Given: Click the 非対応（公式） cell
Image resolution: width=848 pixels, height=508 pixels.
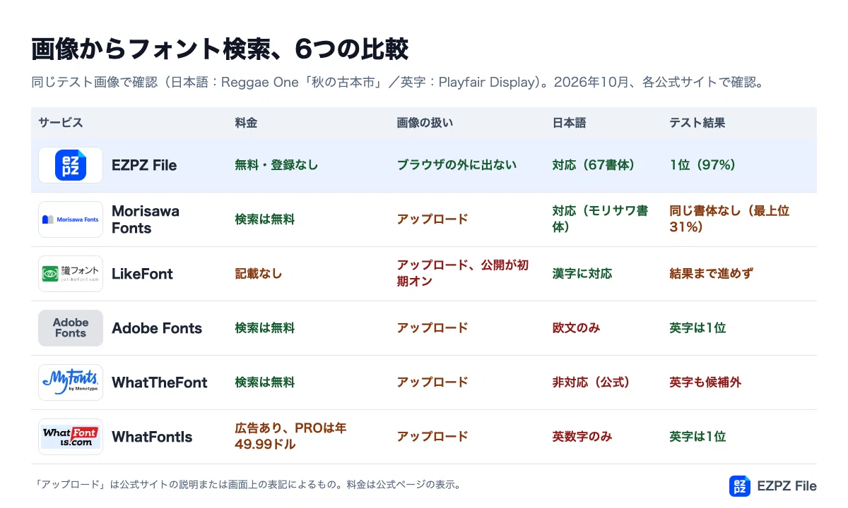Looking at the screenshot, I should [x=591, y=382].
